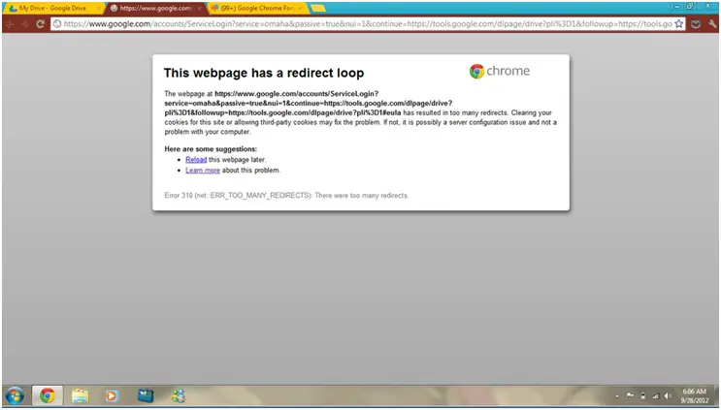Select the https://www.google.com tab
The height and width of the screenshot is (410, 721).
click(x=155, y=9)
